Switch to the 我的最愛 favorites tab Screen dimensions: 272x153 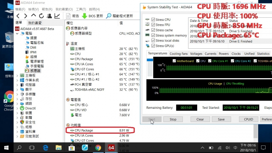(35, 23)
